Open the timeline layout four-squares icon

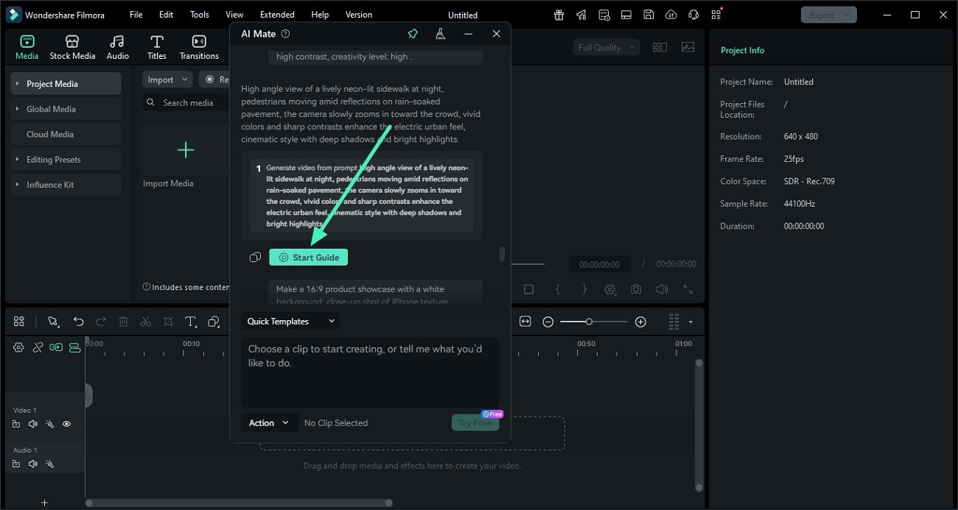(19, 322)
